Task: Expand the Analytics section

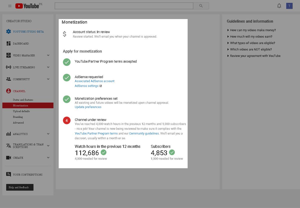Action: click(48, 134)
